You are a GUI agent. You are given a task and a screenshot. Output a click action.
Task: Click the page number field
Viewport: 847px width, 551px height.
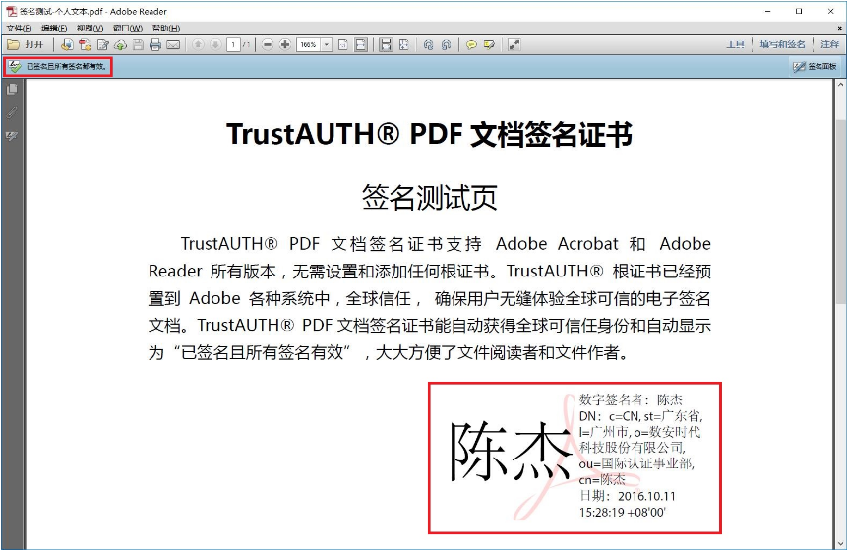coord(233,45)
